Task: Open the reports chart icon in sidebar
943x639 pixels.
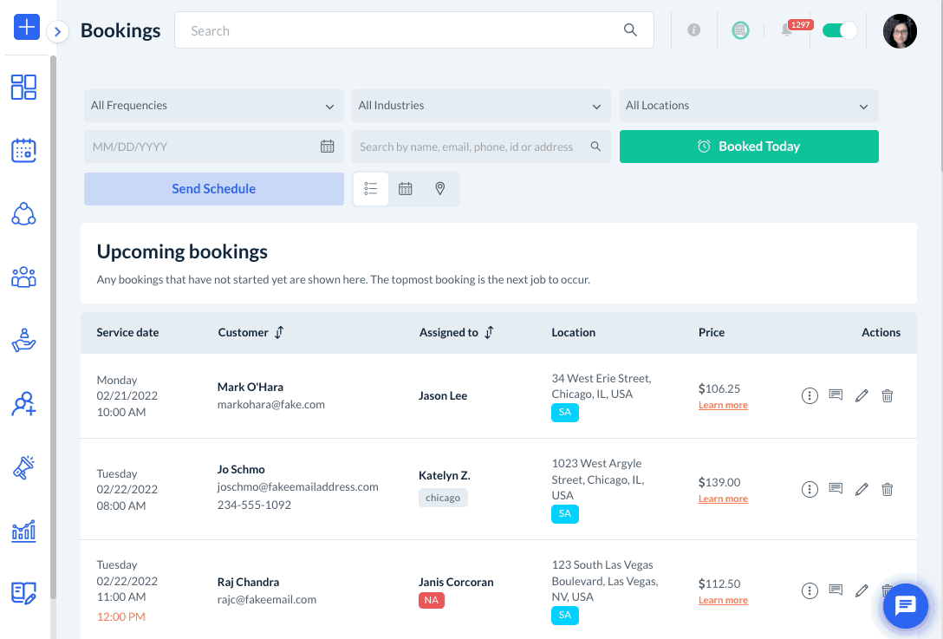Action: (x=23, y=531)
